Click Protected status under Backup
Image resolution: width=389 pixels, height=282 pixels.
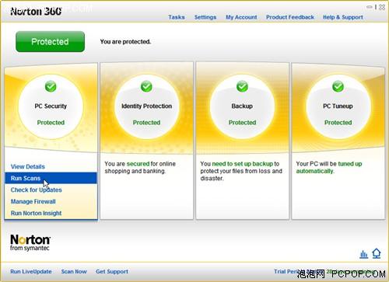pyautogui.click(x=242, y=123)
